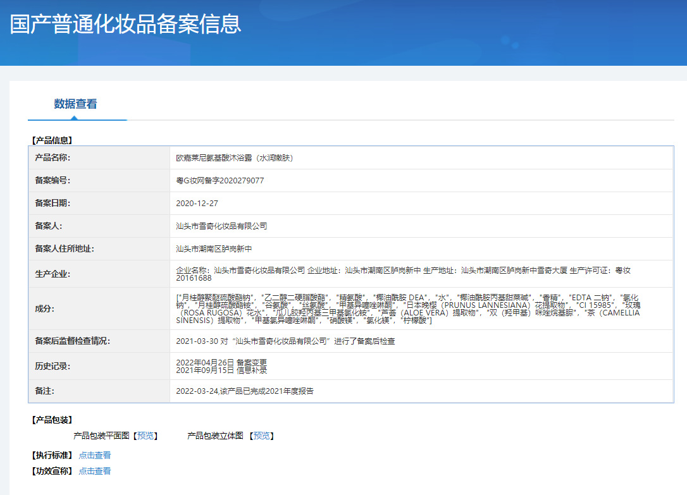This screenshot has width=687, height=495.
Task: Select the 数据查看 tab
Action: 75,104
